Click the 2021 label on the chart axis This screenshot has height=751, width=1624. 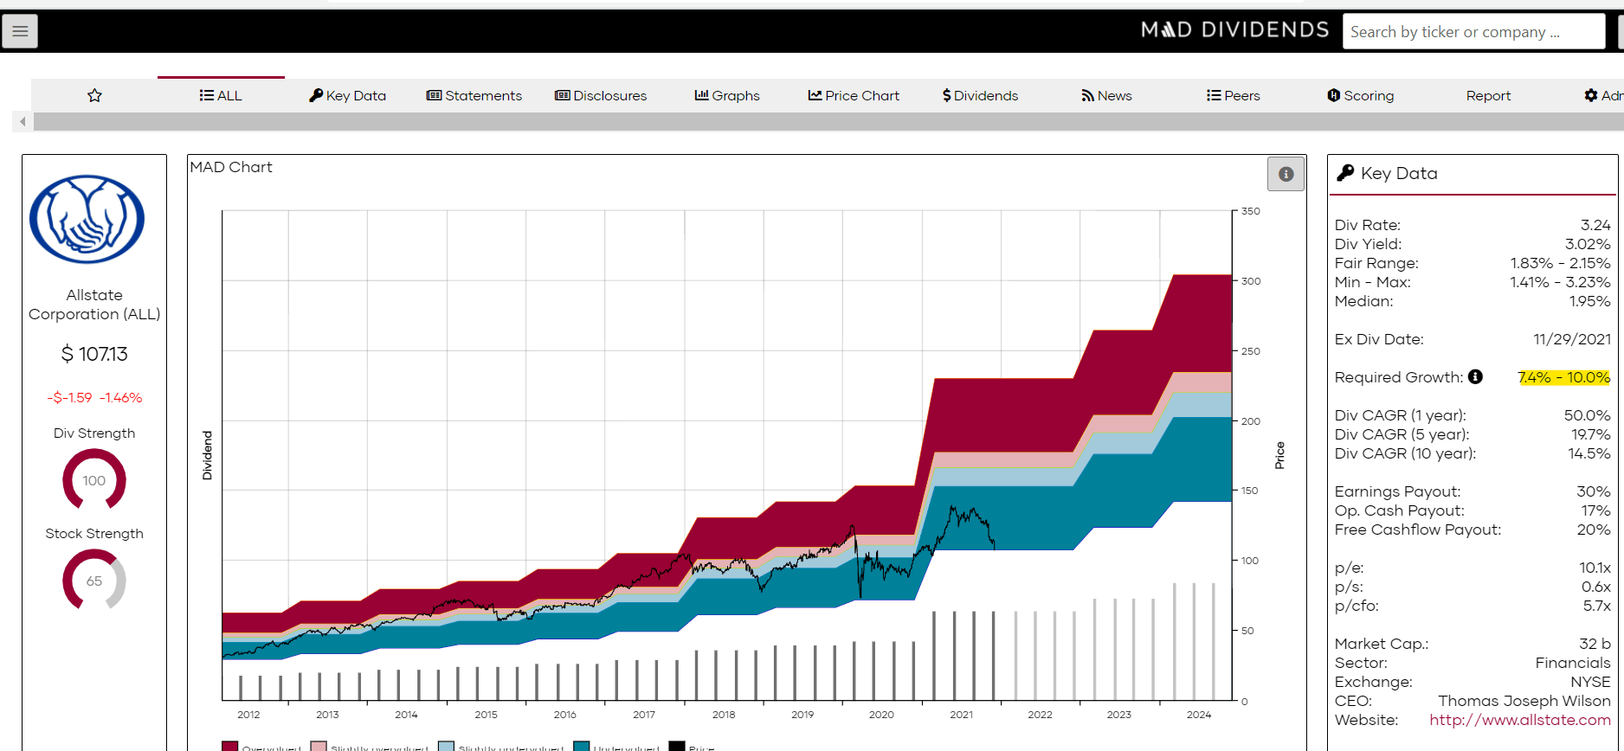(x=961, y=715)
